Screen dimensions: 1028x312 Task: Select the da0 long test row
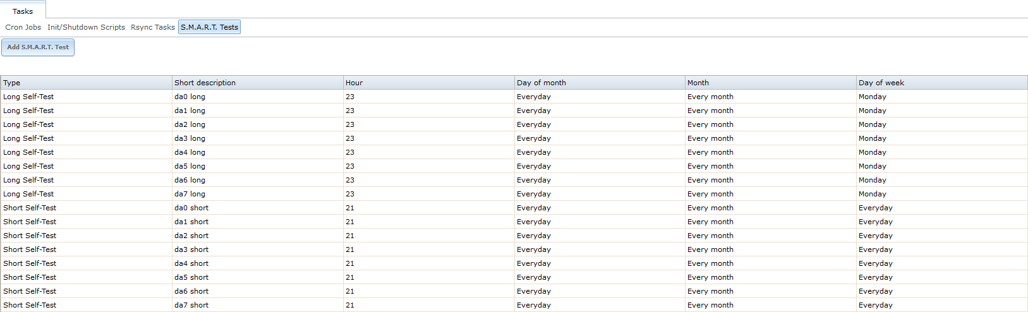pos(514,97)
